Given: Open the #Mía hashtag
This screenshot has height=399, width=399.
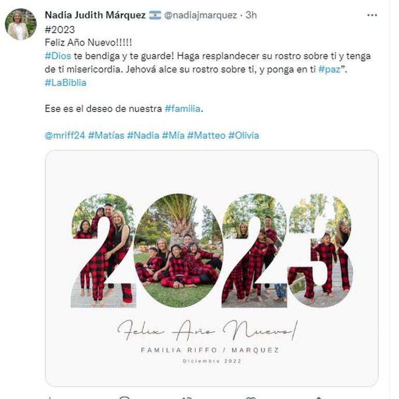Looking at the screenshot, I should pyautogui.click(x=173, y=136).
